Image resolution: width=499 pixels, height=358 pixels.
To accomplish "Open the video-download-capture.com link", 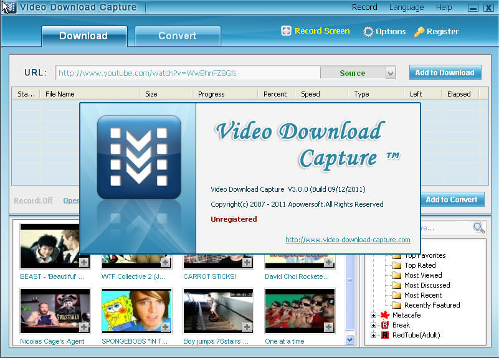I will pyautogui.click(x=348, y=240).
